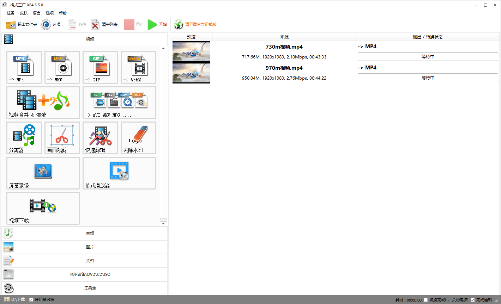Enable 转换完成后:关闭电脑 checkbox
Image resolution: width=501 pixels, height=304 pixels.
pyautogui.click(x=426, y=300)
